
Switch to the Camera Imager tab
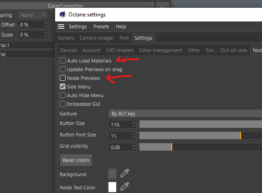[97, 38]
